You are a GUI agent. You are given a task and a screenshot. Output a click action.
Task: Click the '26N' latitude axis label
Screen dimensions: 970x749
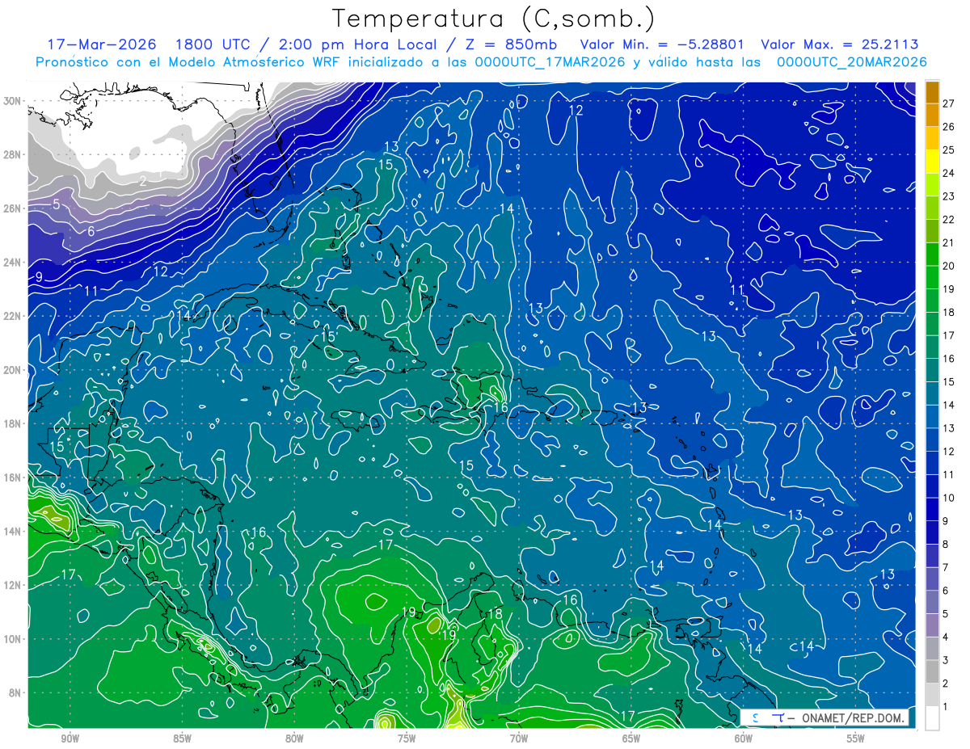[12, 208]
